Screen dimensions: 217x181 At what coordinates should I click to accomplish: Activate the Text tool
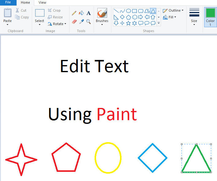point(88,13)
